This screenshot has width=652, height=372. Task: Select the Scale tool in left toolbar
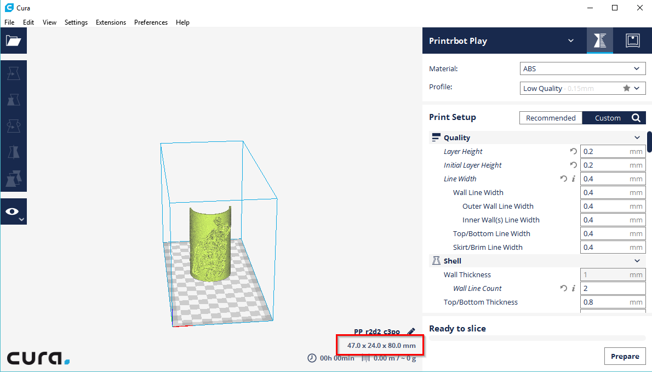tap(13, 100)
